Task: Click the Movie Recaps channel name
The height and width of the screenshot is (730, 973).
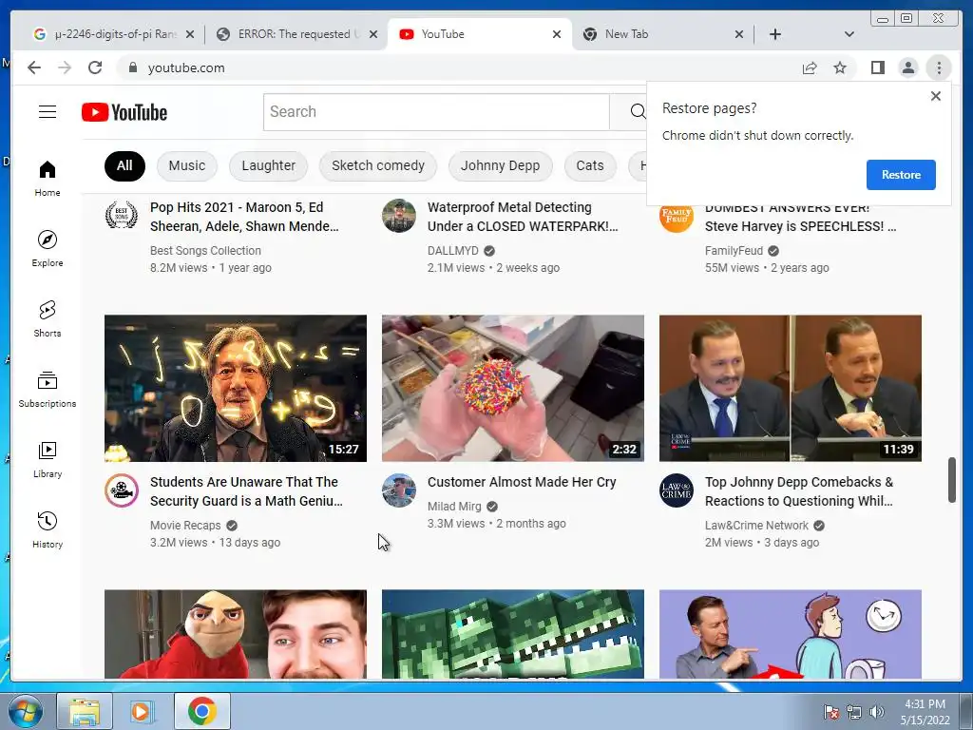Action: tap(185, 525)
